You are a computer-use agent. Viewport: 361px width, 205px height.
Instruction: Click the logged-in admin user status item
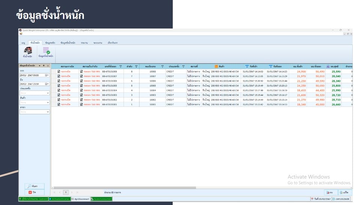[33, 199]
